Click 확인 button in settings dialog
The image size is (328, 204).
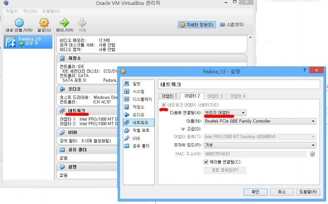[255, 191]
